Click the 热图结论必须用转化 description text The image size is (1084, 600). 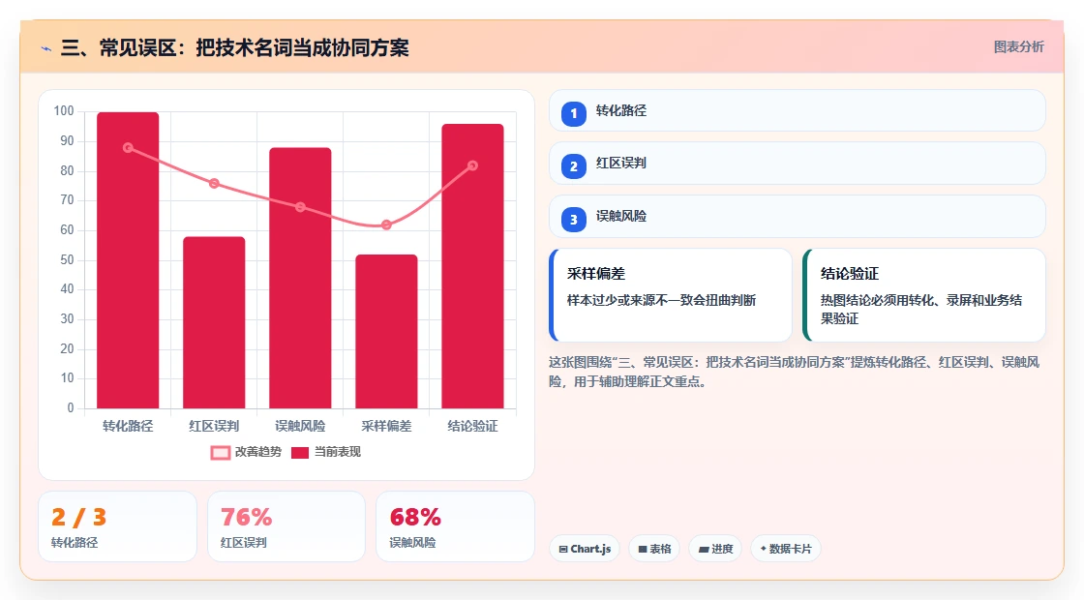point(920,309)
